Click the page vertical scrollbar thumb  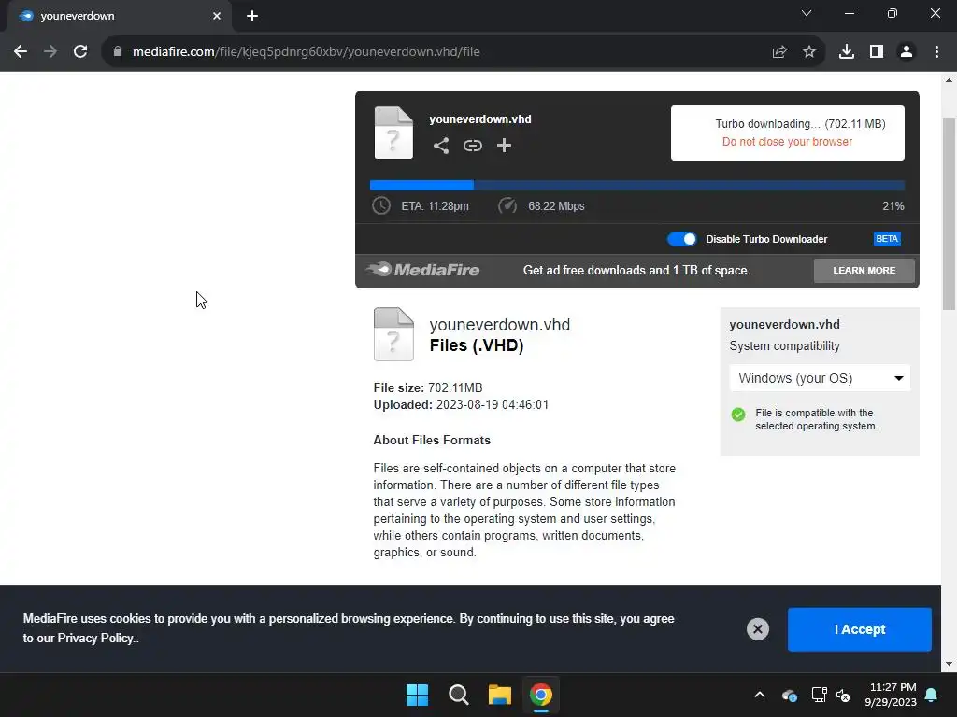click(x=950, y=214)
